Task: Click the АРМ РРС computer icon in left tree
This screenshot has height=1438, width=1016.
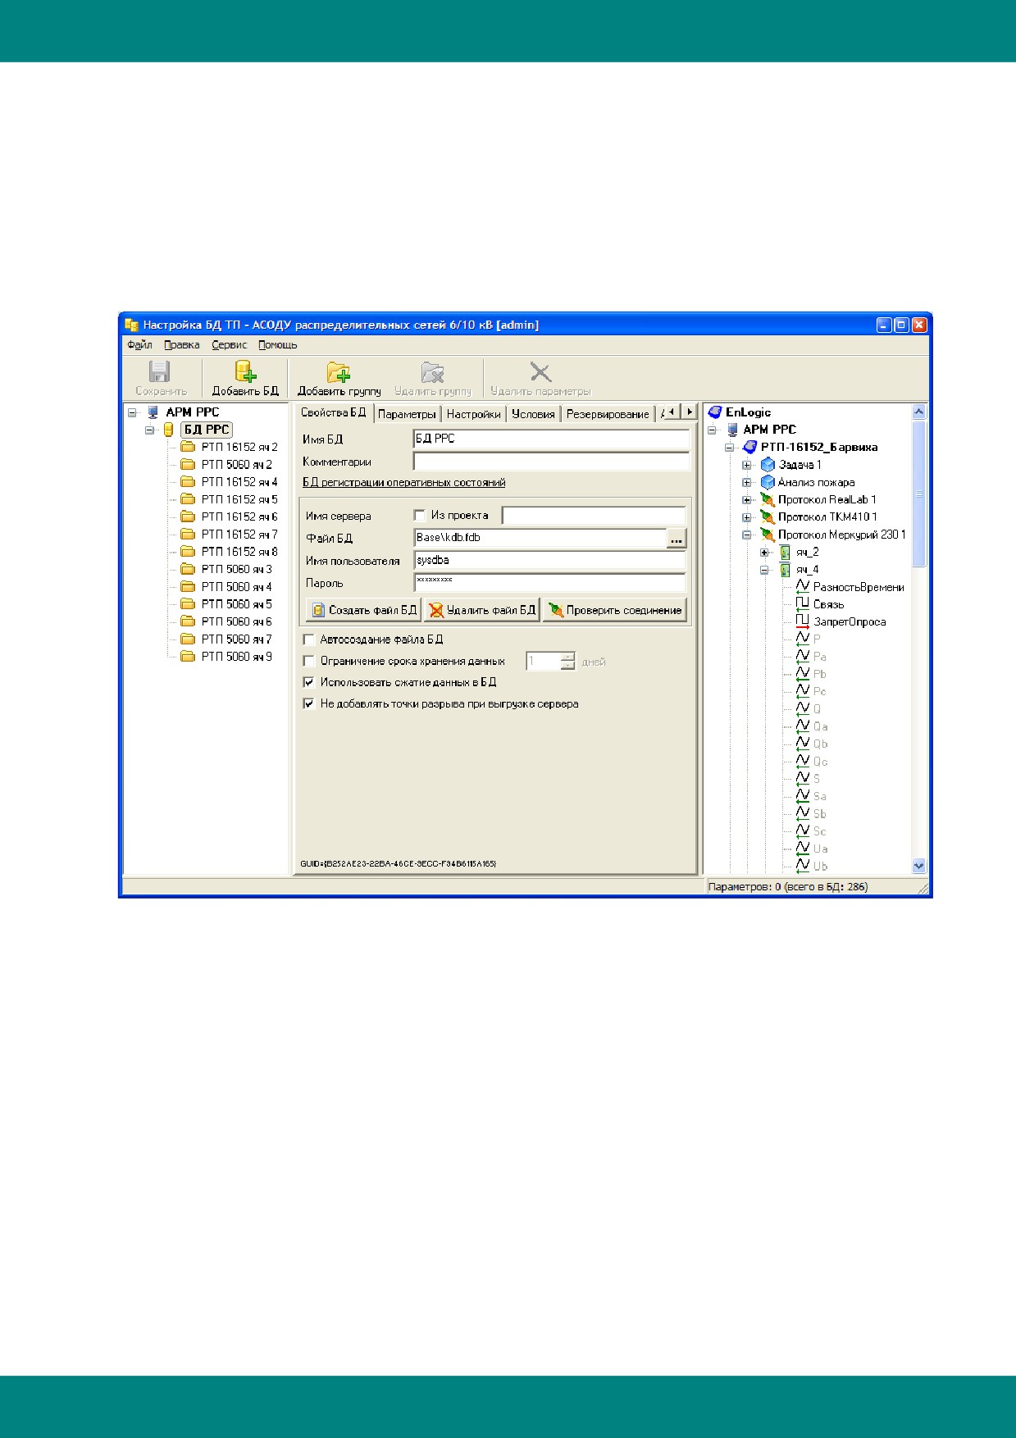Action: click(153, 412)
